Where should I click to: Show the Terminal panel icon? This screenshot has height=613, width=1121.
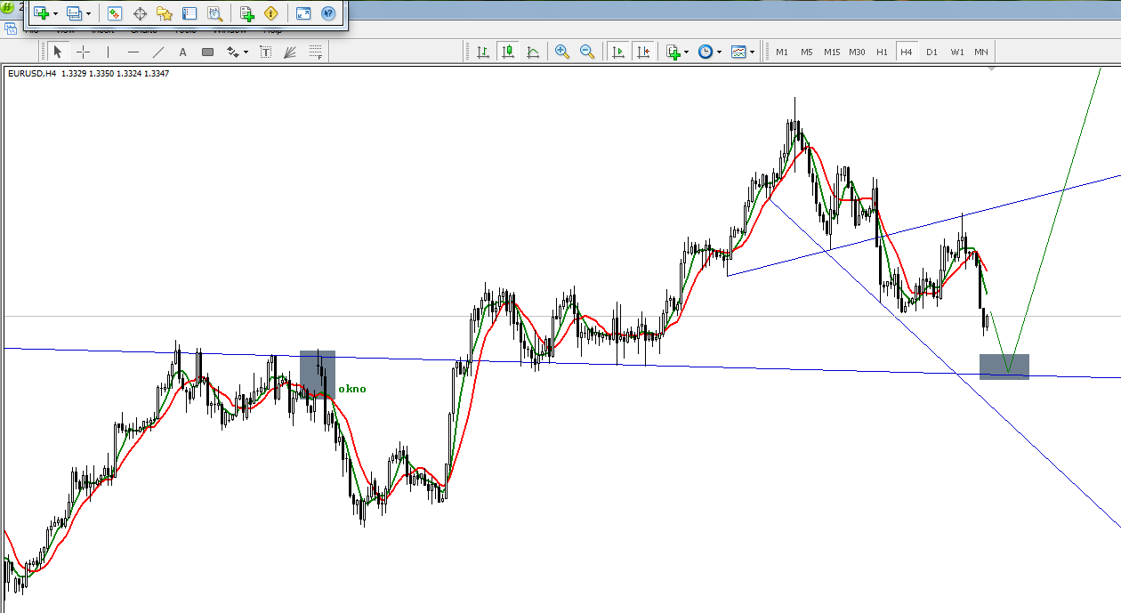[190, 13]
